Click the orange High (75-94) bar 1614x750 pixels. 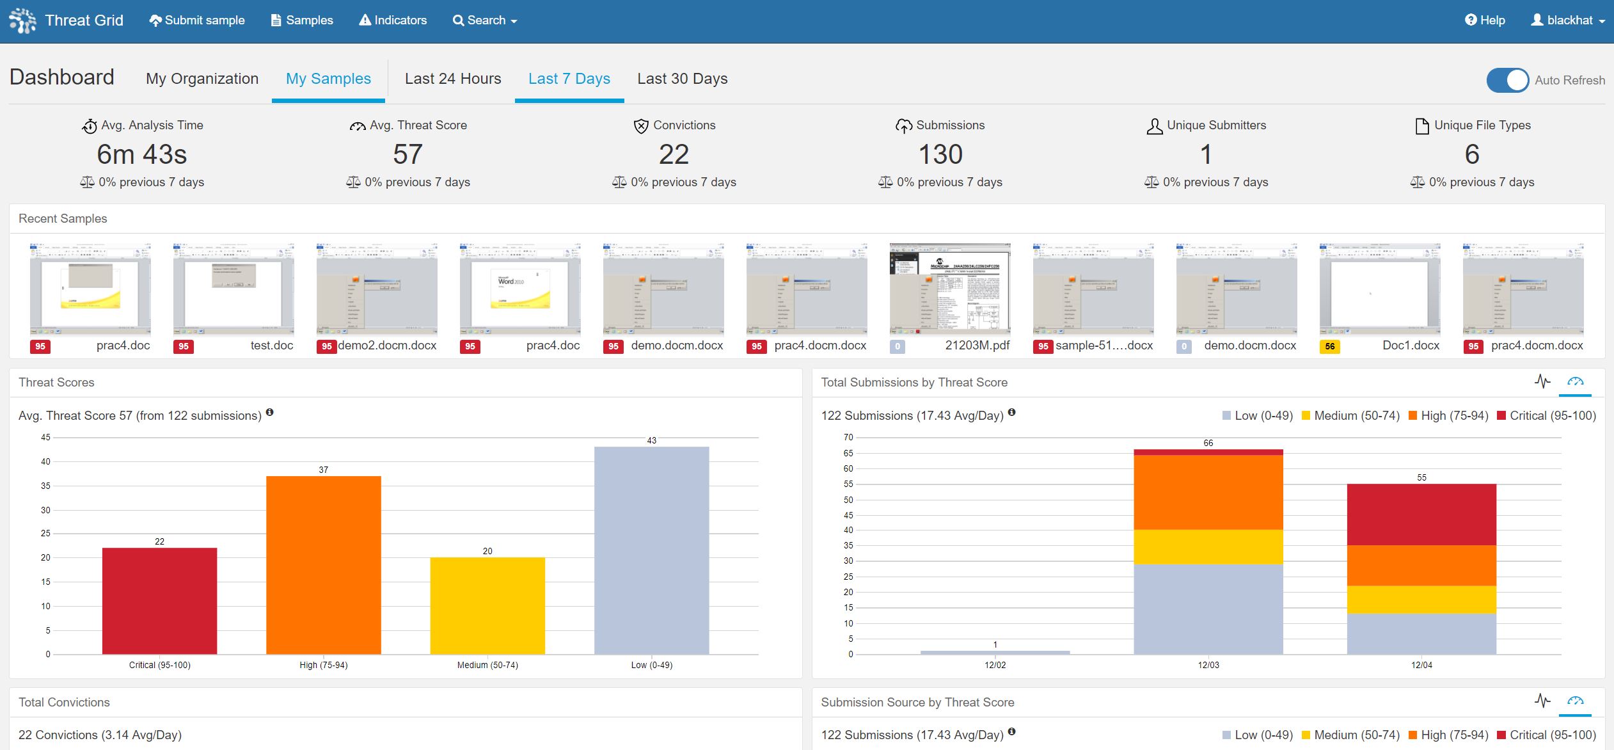click(x=323, y=564)
